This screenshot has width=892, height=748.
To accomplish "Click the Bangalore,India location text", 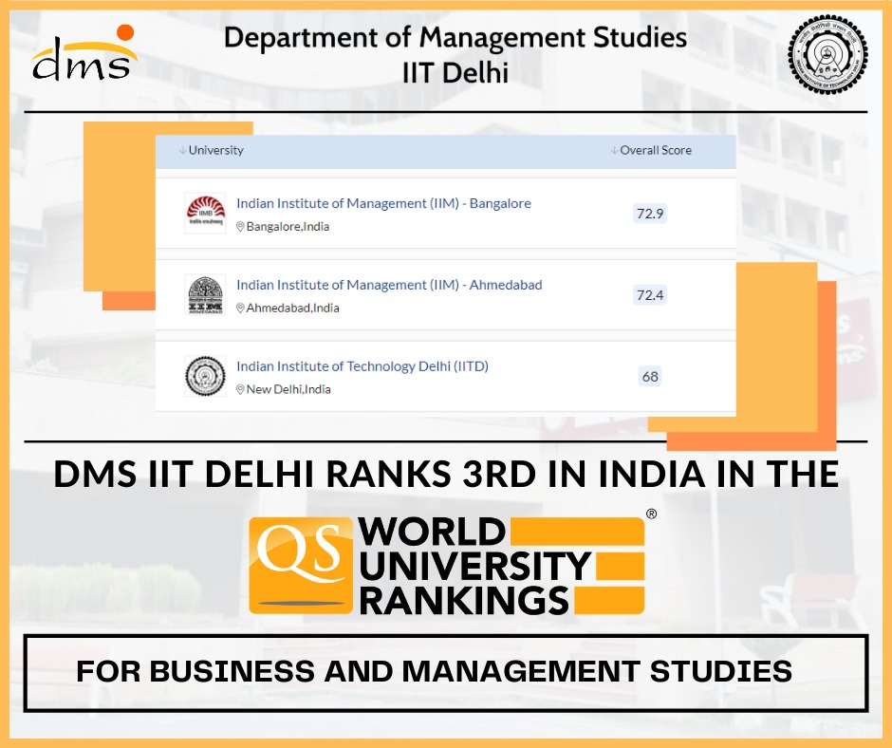I will 288,227.
